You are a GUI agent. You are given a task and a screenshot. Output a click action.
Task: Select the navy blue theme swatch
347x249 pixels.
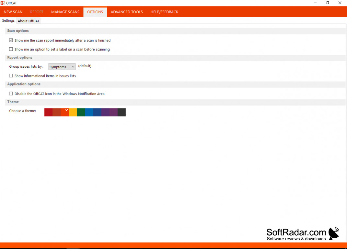click(x=97, y=112)
